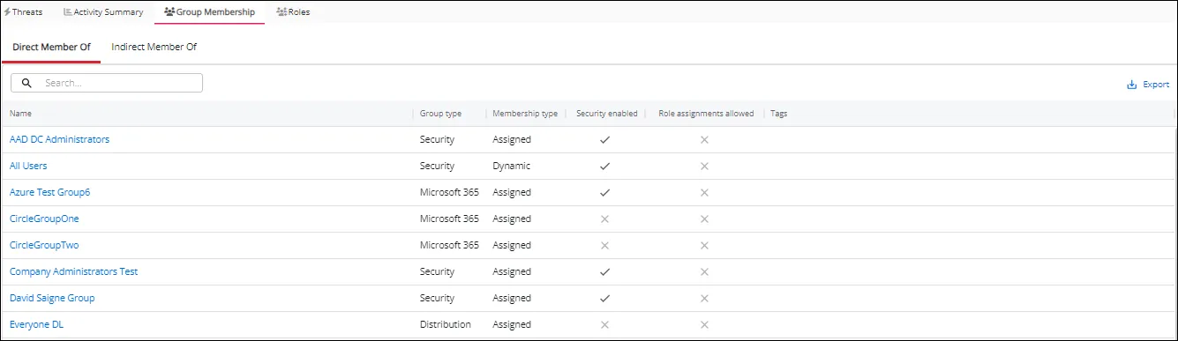Open the Roles tab

tap(293, 12)
